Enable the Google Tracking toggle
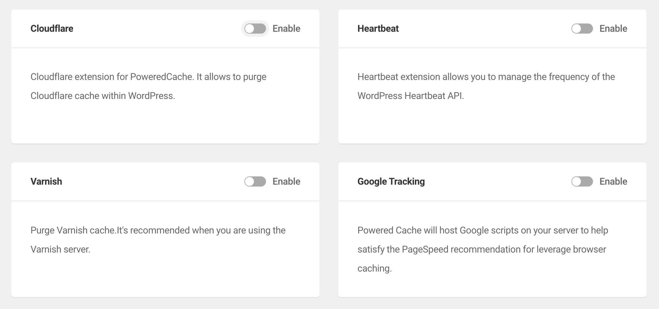659x309 pixels. coord(582,181)
